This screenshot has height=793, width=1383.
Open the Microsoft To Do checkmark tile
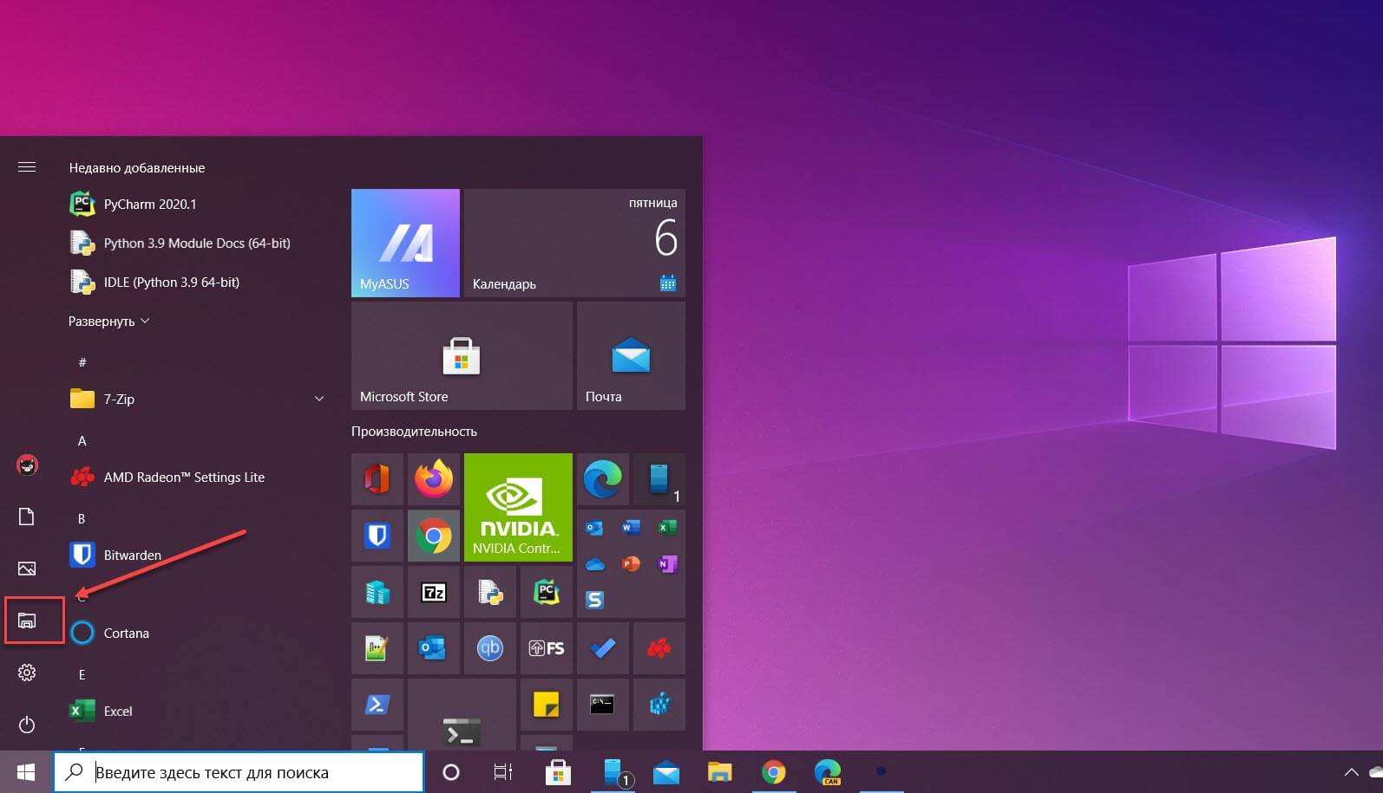pos(603,648)
